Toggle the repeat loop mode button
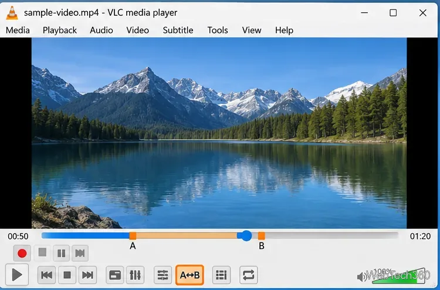The image size is (440, 290). 249,275
